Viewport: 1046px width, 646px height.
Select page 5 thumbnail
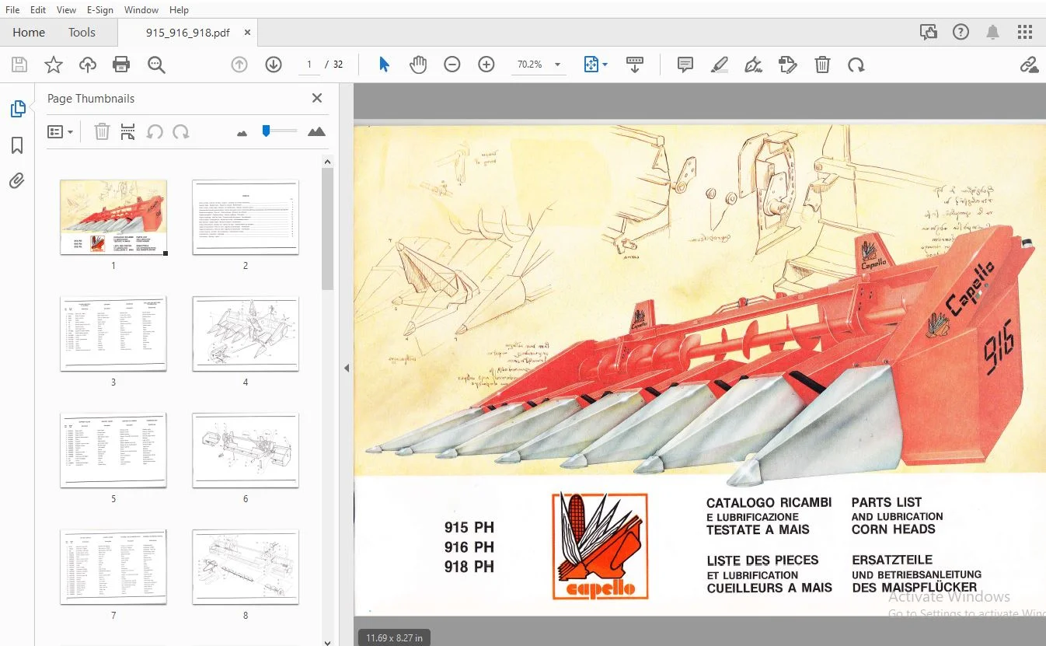[x=113, y=450]
